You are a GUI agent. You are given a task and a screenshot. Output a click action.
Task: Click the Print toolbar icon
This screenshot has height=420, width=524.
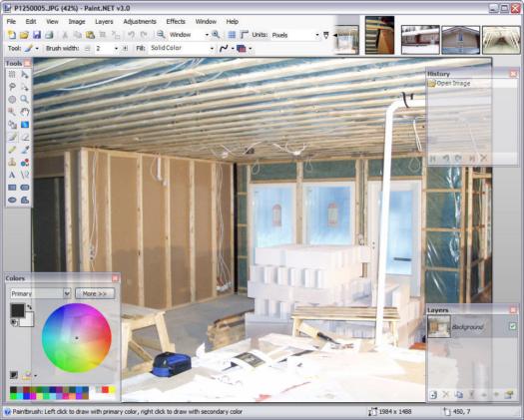(x=49, y=34)
